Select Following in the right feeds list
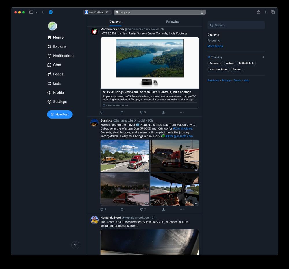Viewport: 289px width, 269px height. click(214, 40)
